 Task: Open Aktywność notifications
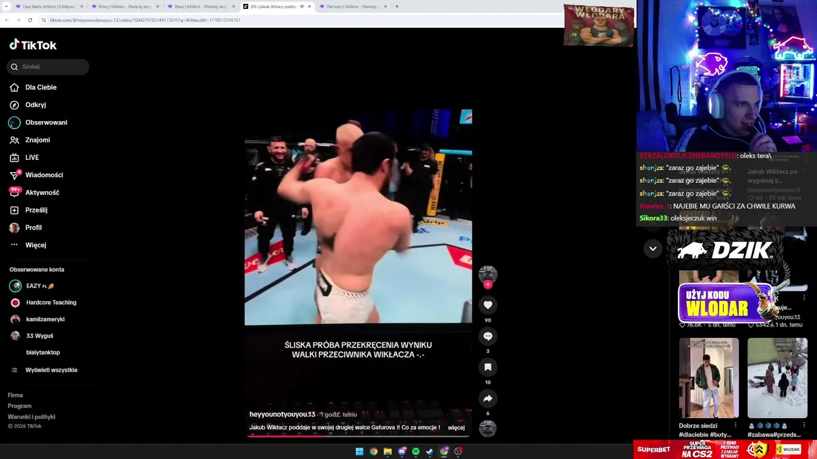42,193
